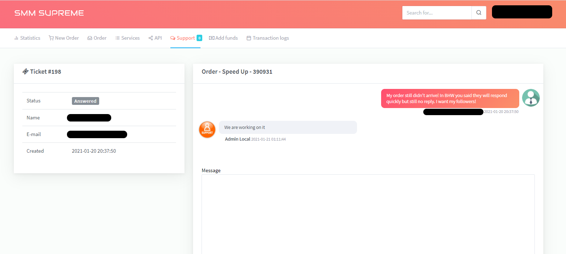This screenshot has height=254, width=566.
Task: Focus the 'Search for...' input field
Action: coord(437,13)
